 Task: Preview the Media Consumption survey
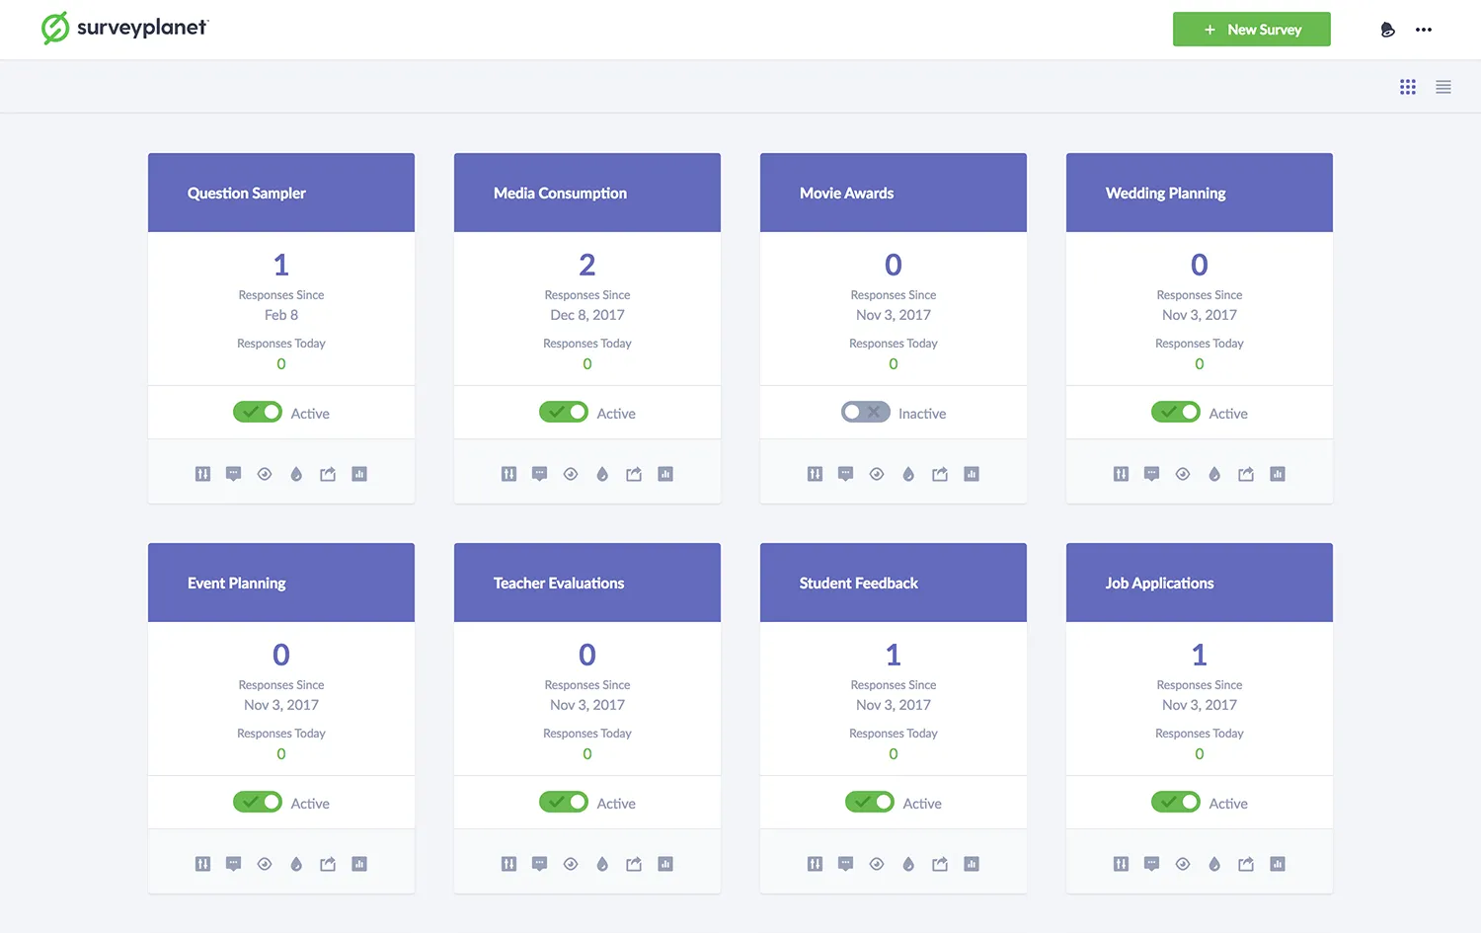(x=571, y=473)
